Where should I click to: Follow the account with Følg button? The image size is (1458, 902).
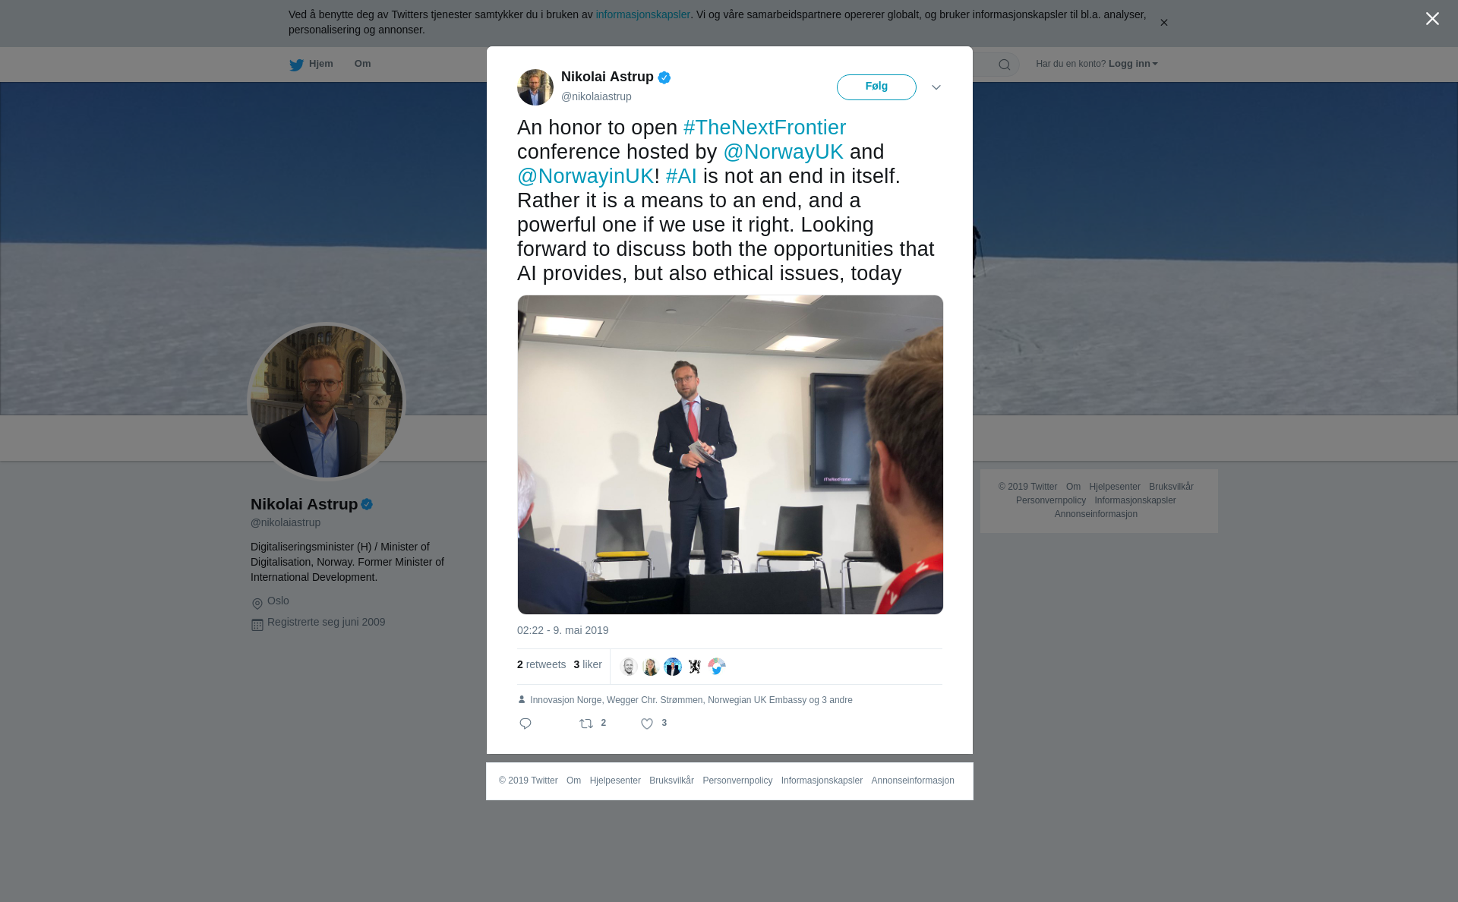876,87
